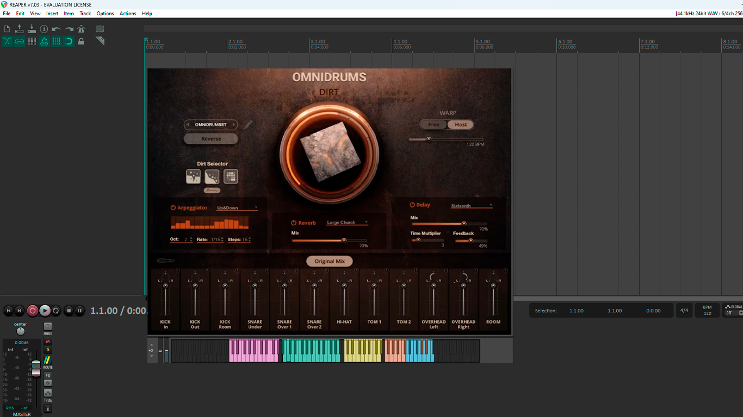Viewport: 743px width, 417px height.
Task: Toggle auto-crossfade icon in toolbar
Action: (7, 41)
